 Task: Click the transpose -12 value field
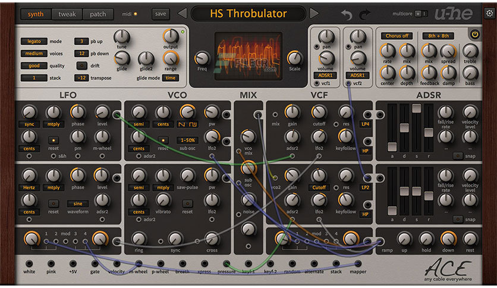[82, 78]
